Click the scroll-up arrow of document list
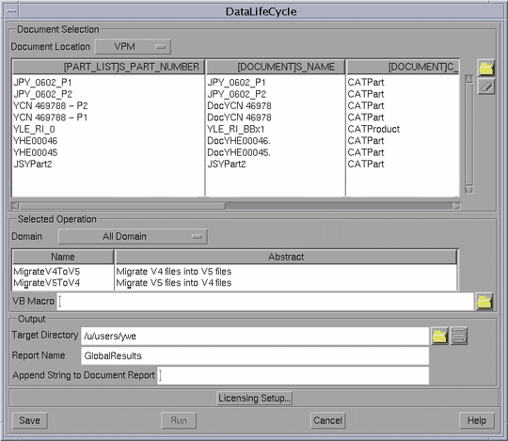 468,79
